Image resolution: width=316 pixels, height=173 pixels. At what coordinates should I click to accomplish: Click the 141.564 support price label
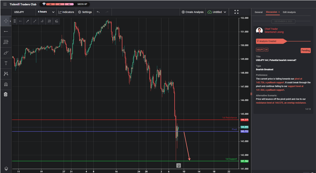coord(245,161)
